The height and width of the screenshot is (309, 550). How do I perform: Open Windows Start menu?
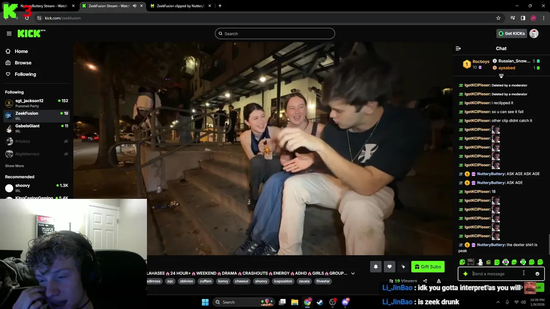pos(205,302)
